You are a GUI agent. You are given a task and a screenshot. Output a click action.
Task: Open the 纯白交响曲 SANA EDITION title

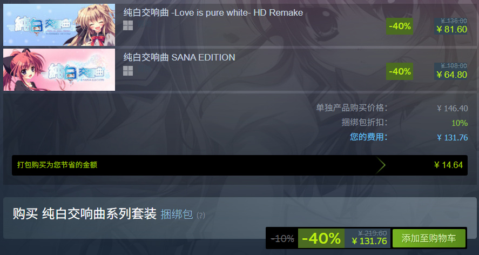(179, 57)
